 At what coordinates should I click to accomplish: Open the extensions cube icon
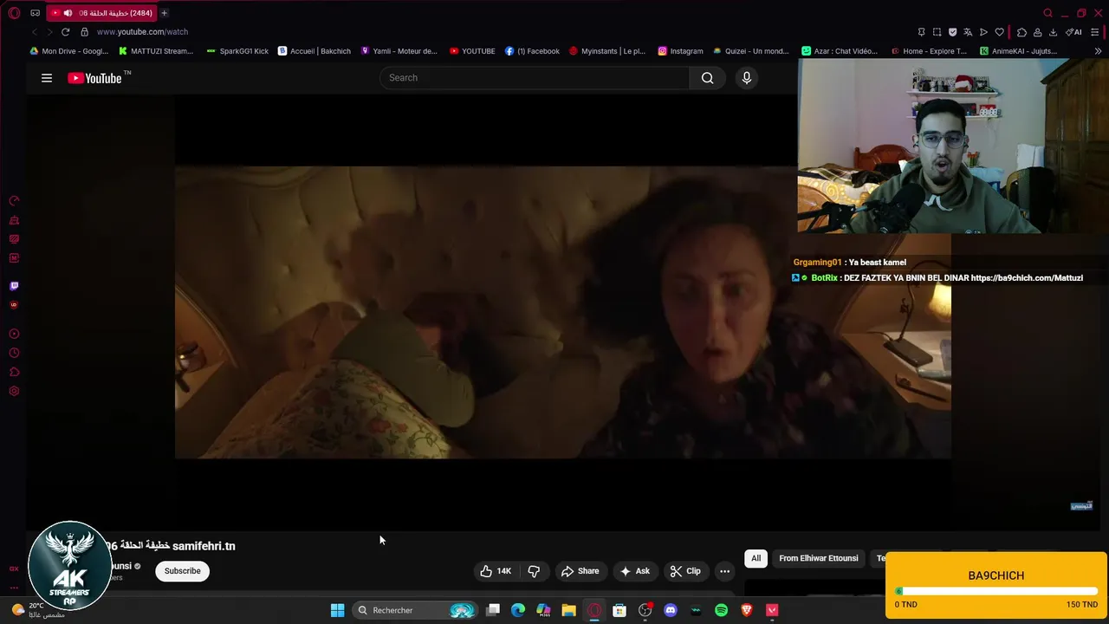point(1021,32)
